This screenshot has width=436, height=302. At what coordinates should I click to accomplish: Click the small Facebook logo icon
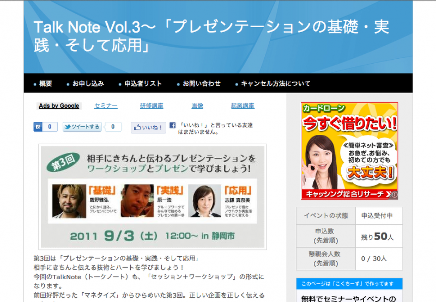click(x=172, y=125)
